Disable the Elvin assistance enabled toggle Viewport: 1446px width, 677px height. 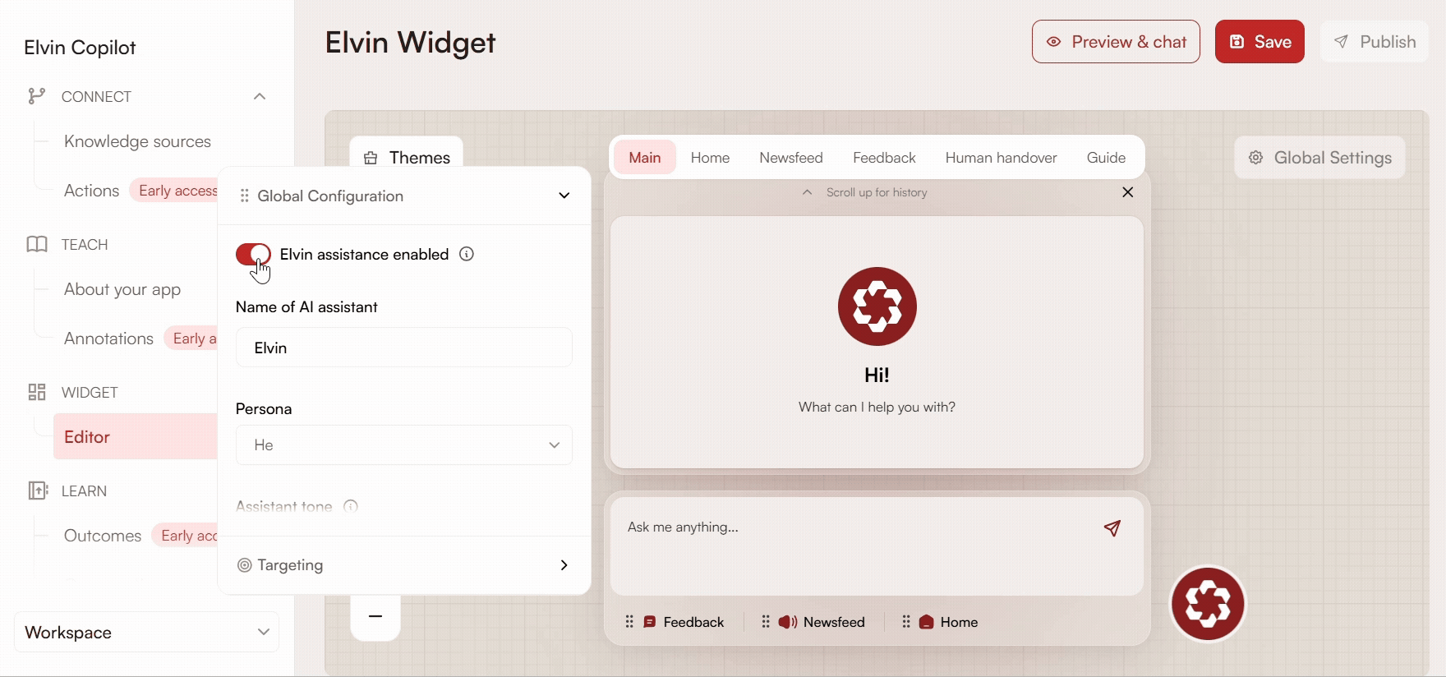click(x=253, y=255)
